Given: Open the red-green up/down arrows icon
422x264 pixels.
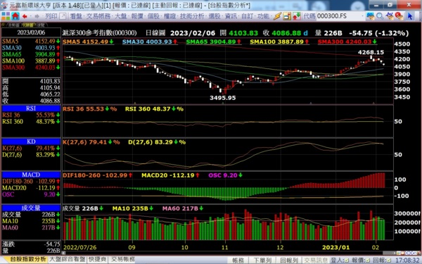Looking at the screenshot, I should [x=296, y=16].
